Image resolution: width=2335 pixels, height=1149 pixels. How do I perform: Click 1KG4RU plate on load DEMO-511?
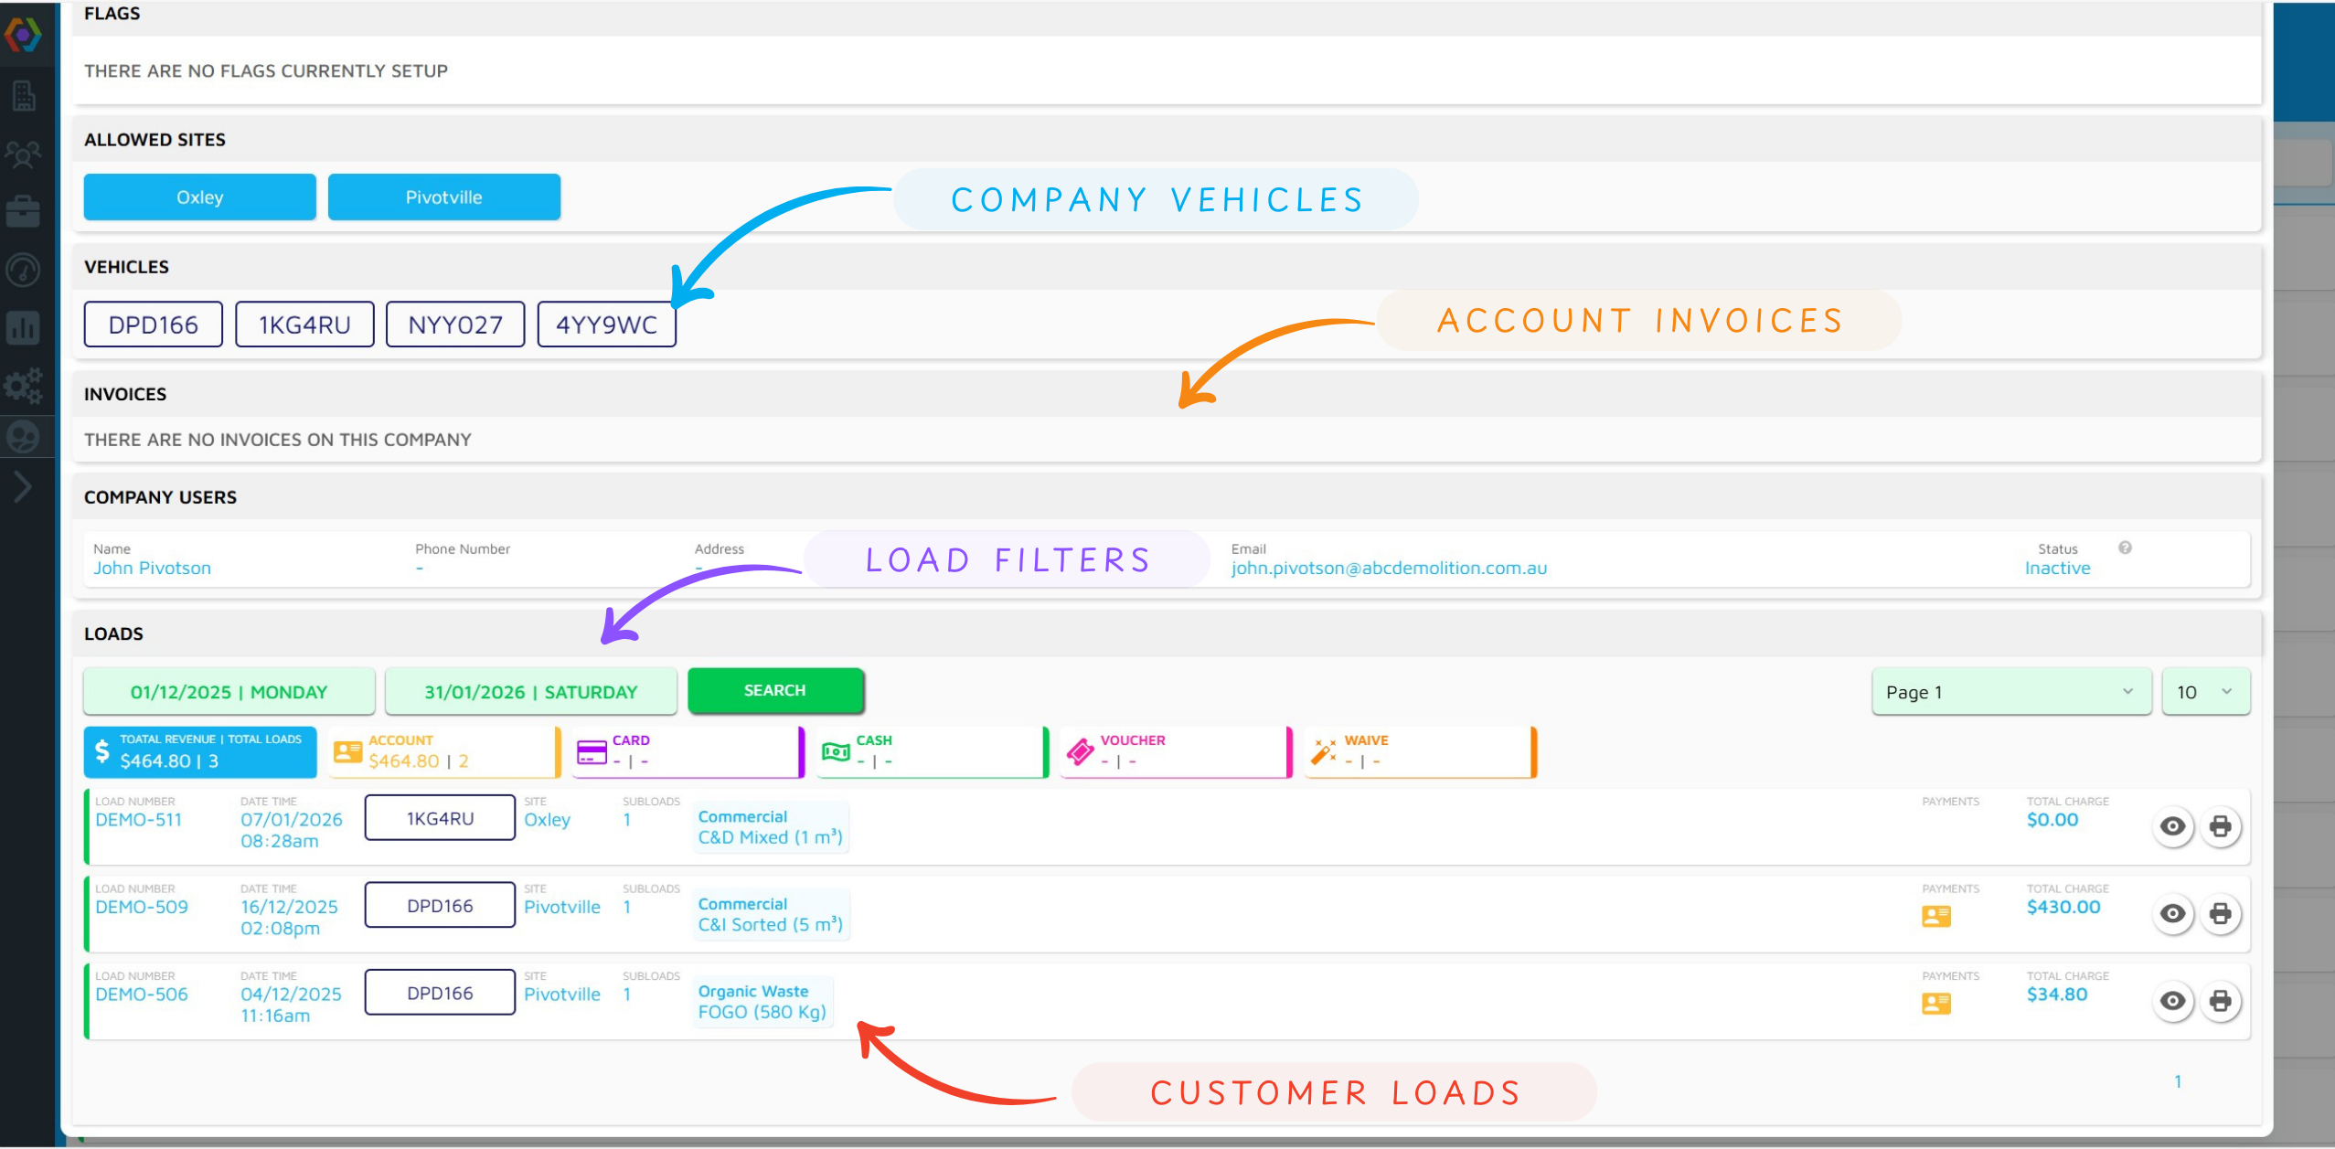(440, 818)
